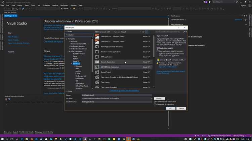Choose the Windows Forms Application icon
The image size is (252, 141).
[x=97, y=52]
